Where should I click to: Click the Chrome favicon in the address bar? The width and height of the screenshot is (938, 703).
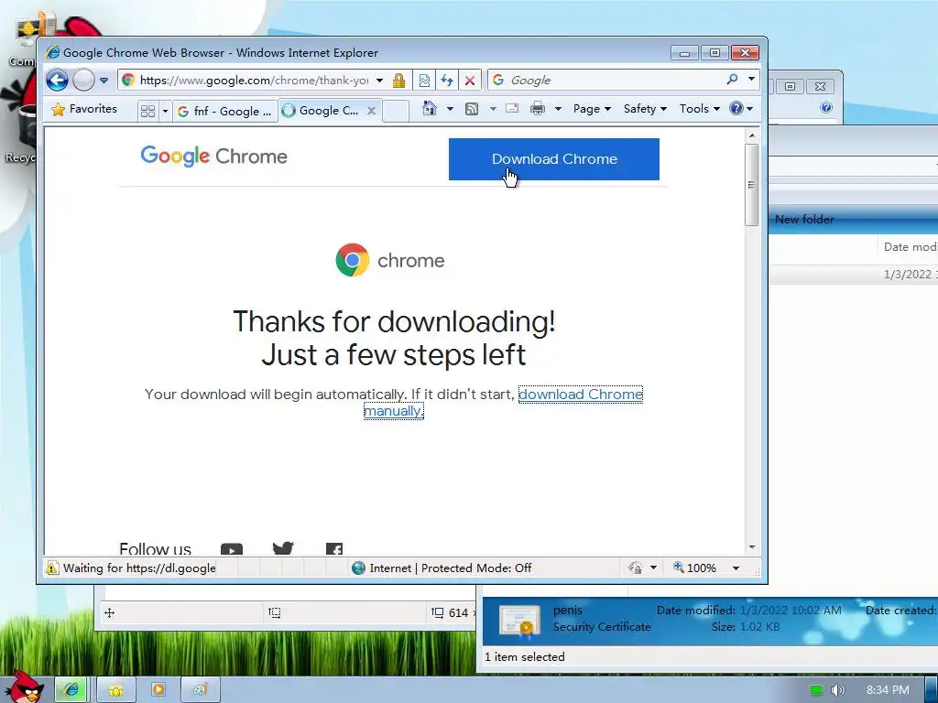(128, 81)
